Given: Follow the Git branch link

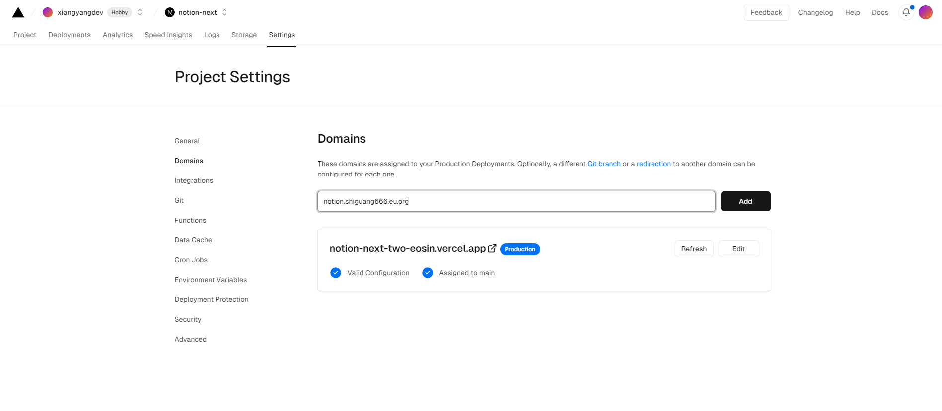Looking at the screenshot, I should click(x=604, y=164).
